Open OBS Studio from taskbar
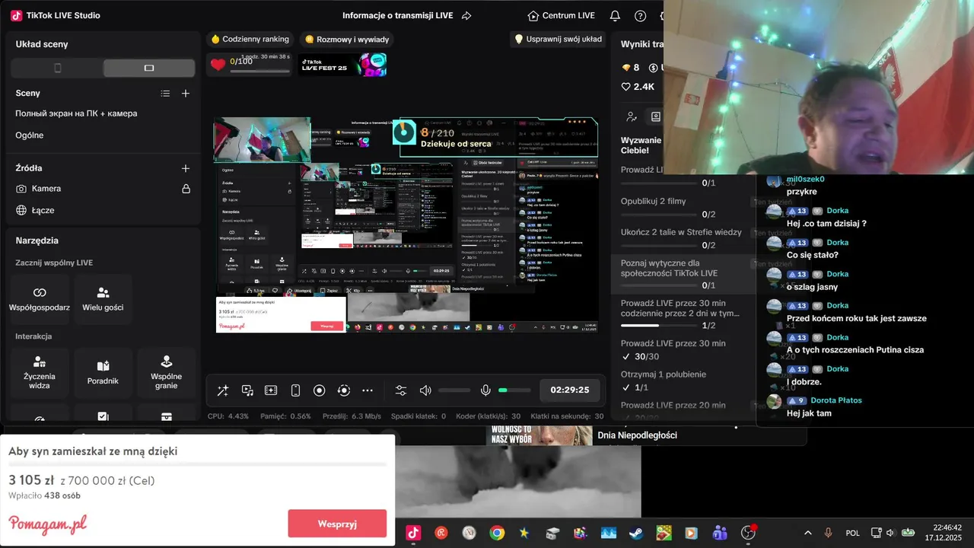 pos(749,533)
